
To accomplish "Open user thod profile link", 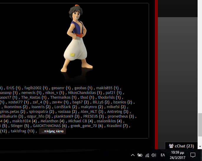I will tap(84, 97).
